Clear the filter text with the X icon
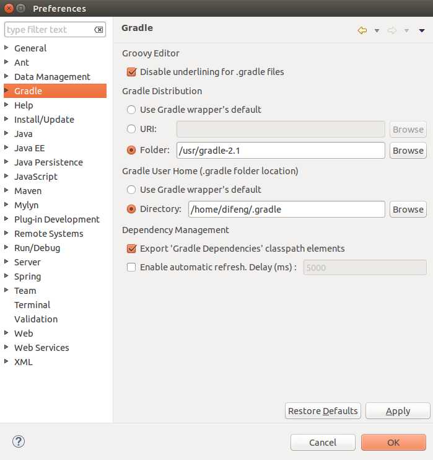Image resolution: width=433 pixels, height=460 pixels. [98, 30]
